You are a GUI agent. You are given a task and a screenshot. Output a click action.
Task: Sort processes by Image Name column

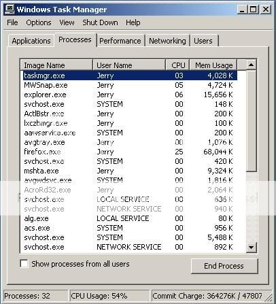pos(56,65)
